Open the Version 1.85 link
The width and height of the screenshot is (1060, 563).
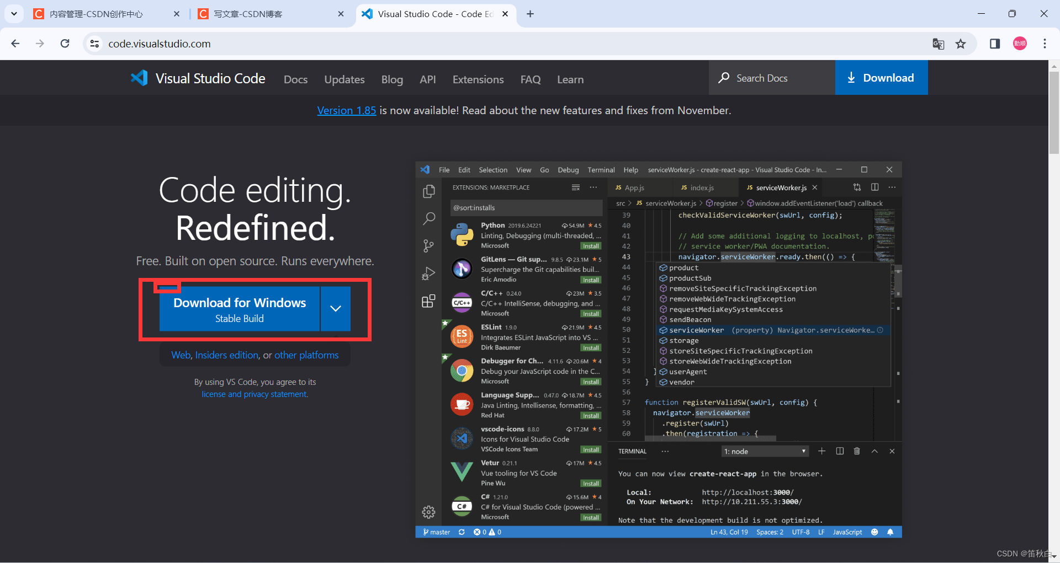click(x=347, y=110)
